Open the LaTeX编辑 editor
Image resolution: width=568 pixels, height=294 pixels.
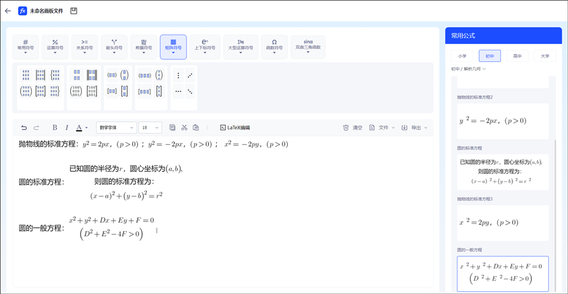click(x=235, y=128)
